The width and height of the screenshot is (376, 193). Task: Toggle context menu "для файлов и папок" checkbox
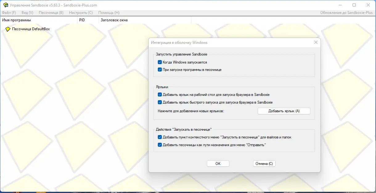point(160,137)
